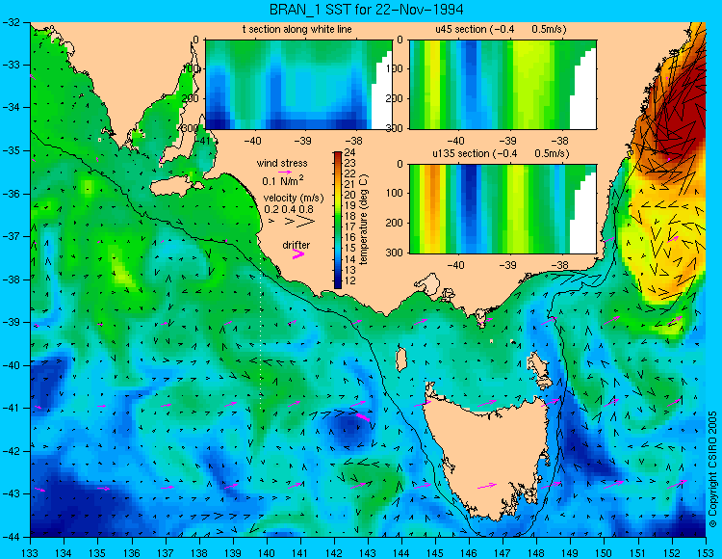Viewport: 722px width, 559px height.
Task: Open the u135 section inset plot
Action: click(x=503, y=208)
